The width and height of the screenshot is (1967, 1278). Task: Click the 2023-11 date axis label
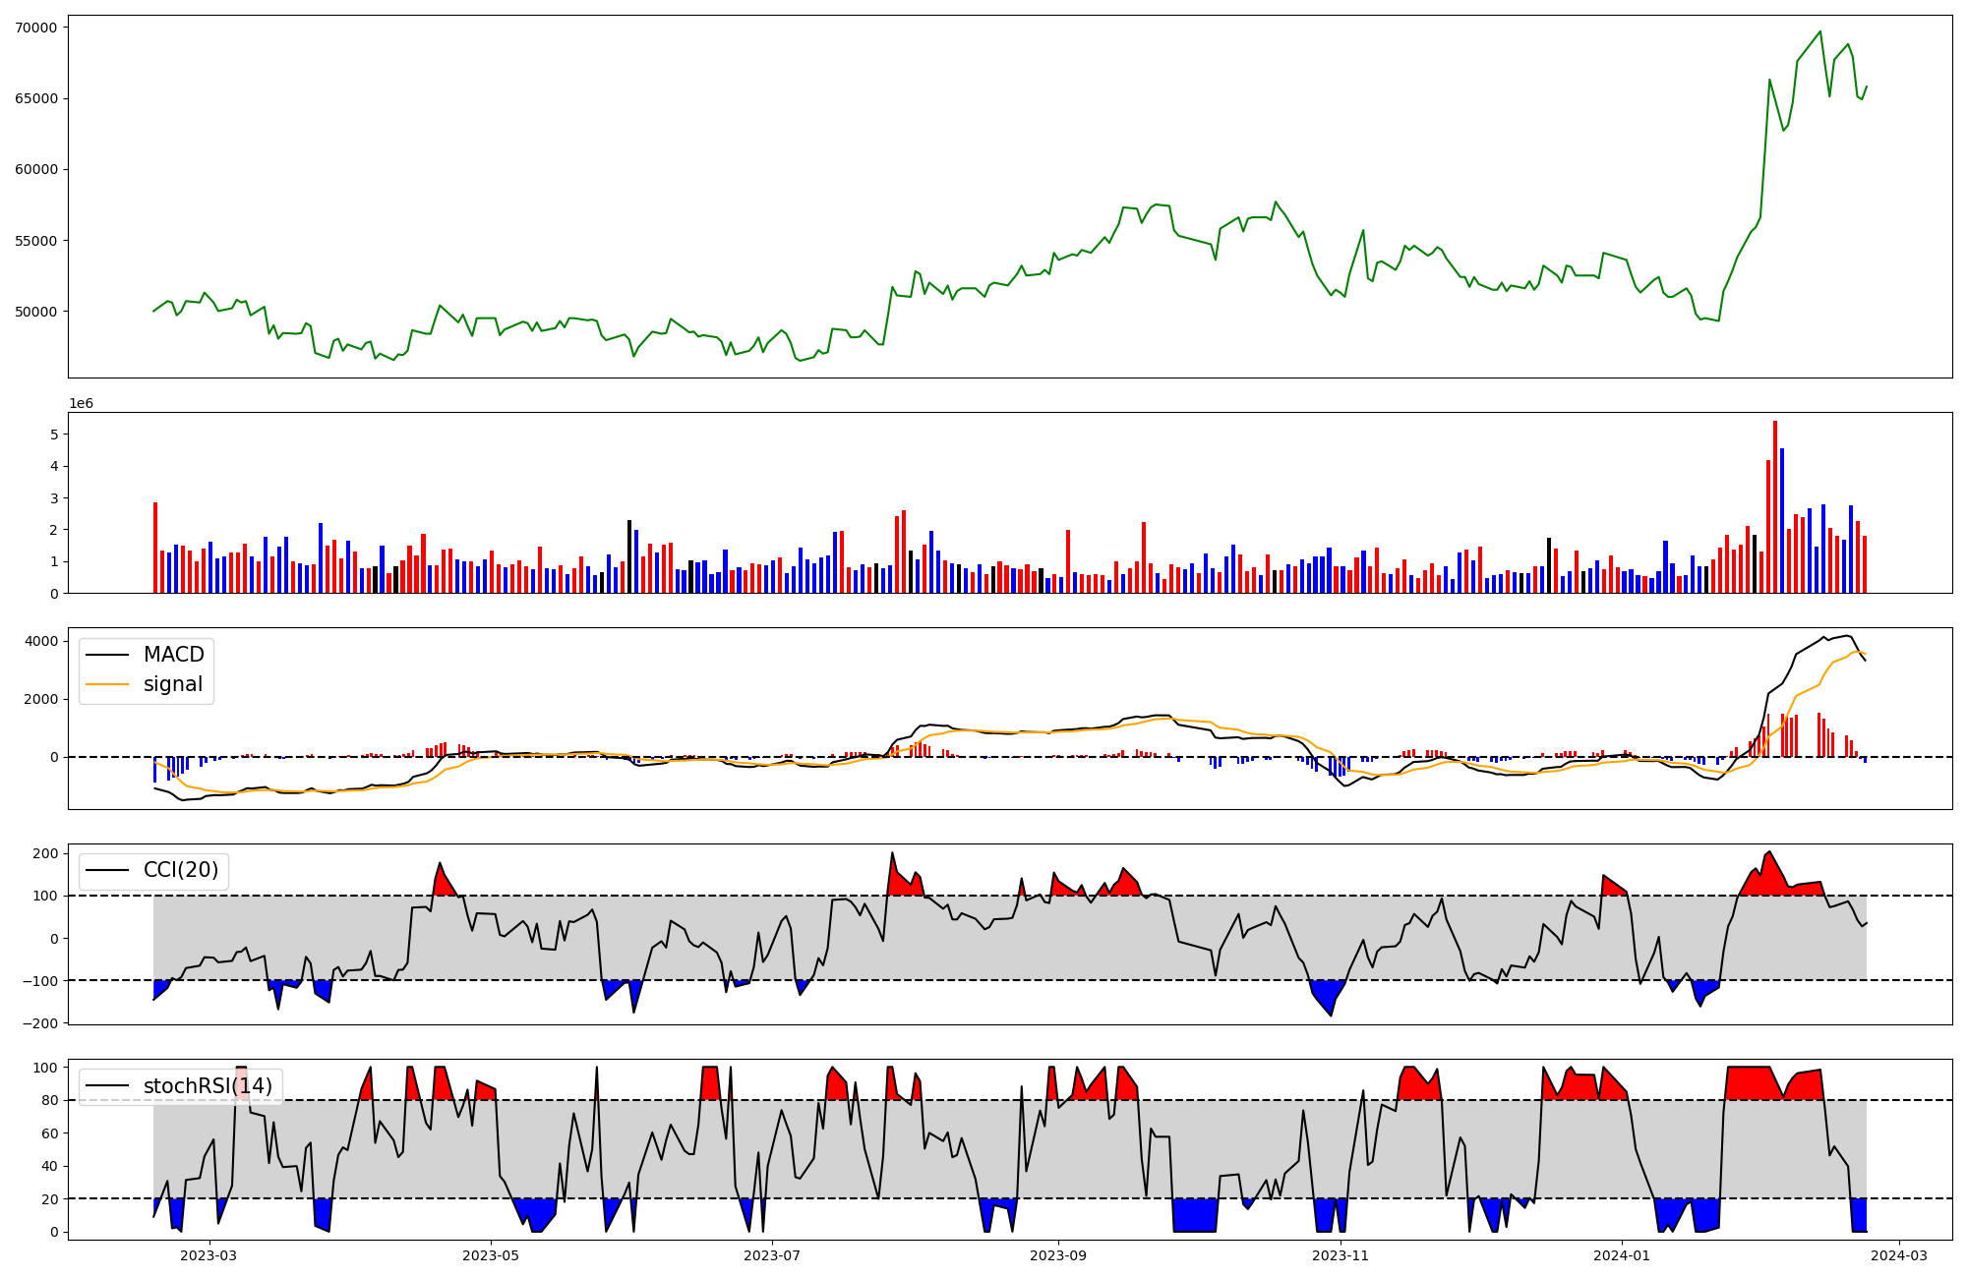click(x=1340, y=1255)
